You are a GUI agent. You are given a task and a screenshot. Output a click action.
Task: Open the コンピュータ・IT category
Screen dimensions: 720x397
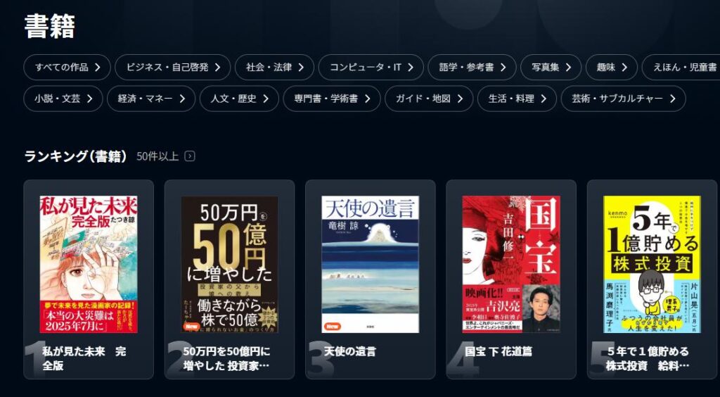[x=371, y=67]
